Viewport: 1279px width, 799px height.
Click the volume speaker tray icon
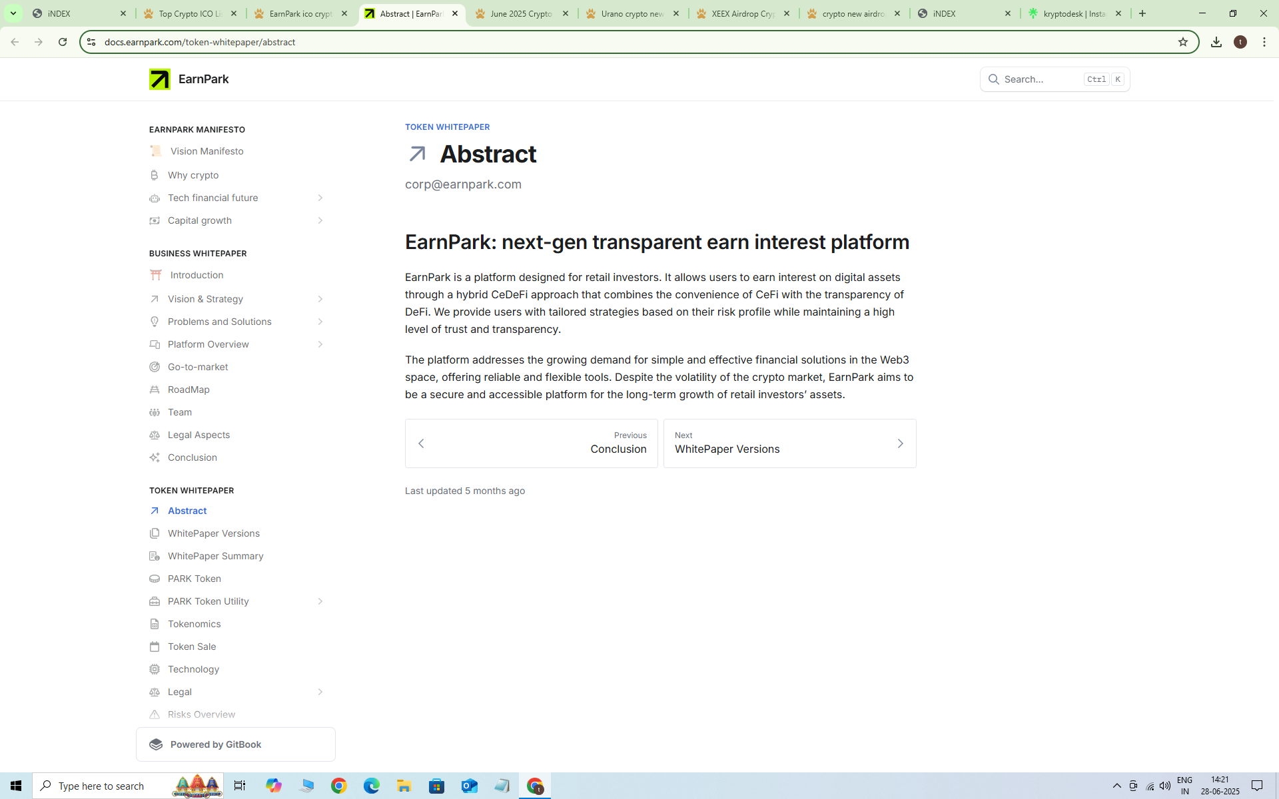(1164, 786)
